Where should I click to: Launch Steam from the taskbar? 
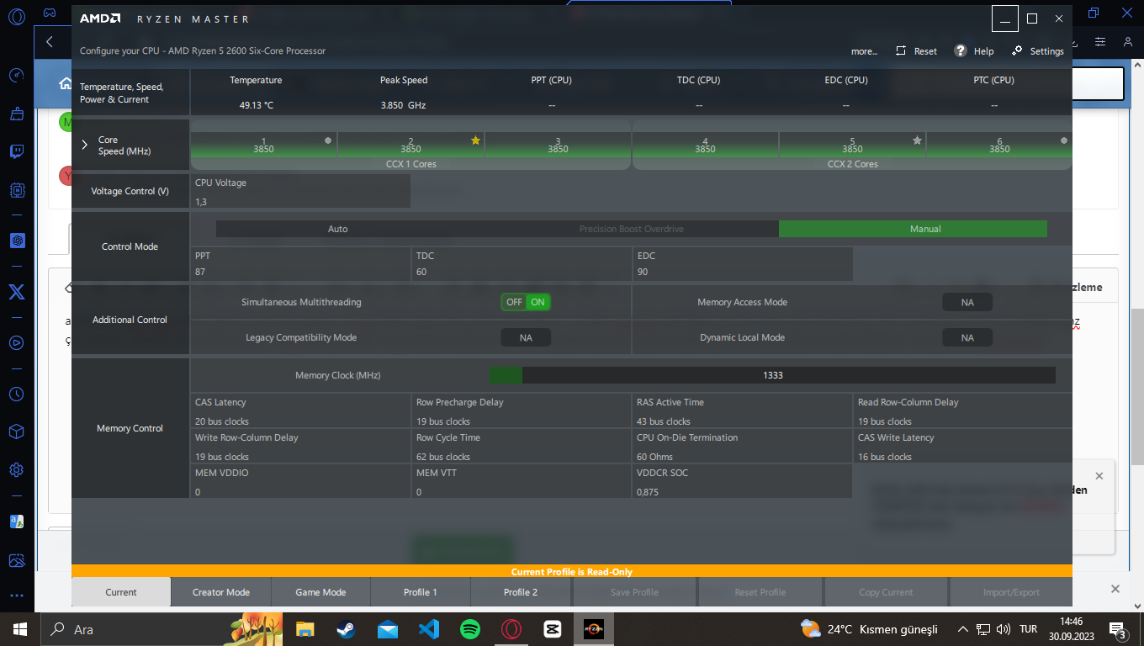click(x=346, y=628)
